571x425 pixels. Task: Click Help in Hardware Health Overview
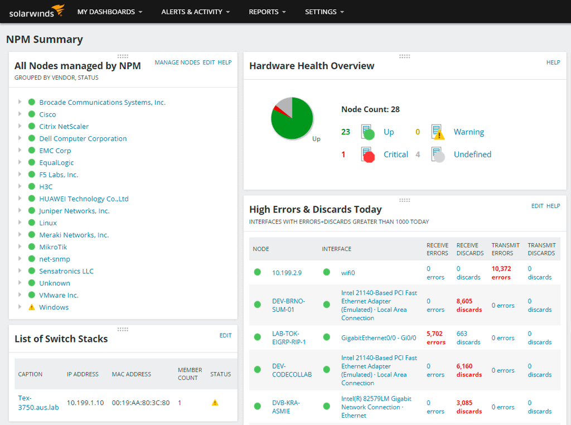(553, 62)
